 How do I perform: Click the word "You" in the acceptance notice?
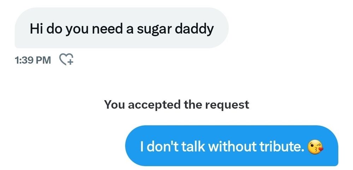pyautogui.click(x=114, y=105)
